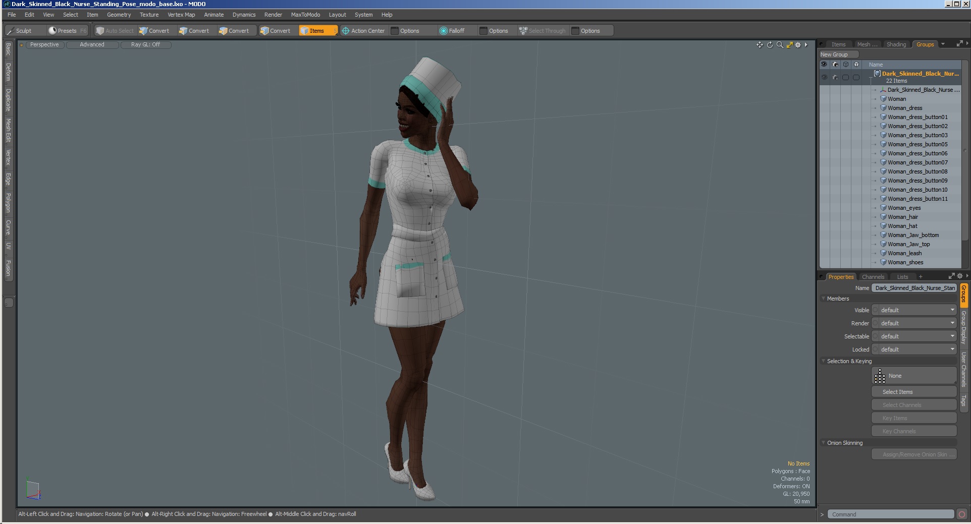Click the viewport dot toggle left of Perspective
The height and width of the screenshot is (524, 971).
(x=22, y=45)
